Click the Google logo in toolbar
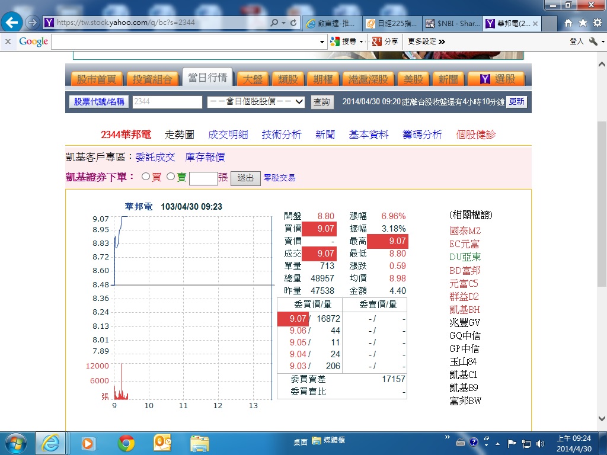 point(34,41)
